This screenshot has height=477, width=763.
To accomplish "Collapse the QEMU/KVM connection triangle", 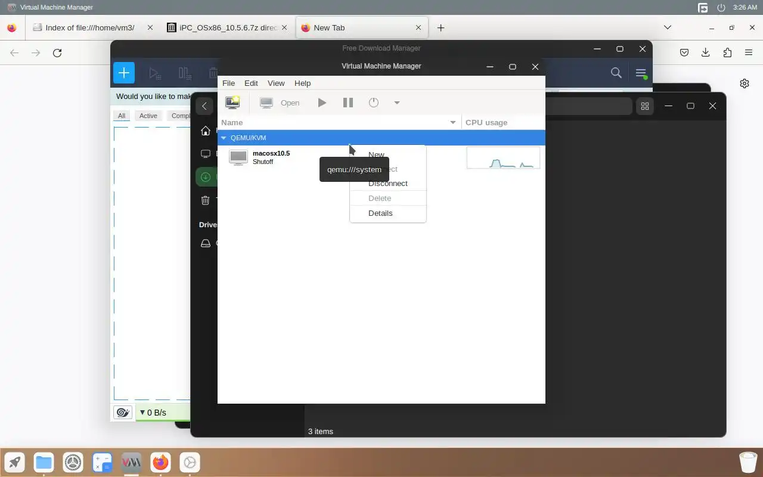I will tap(224, 138).
